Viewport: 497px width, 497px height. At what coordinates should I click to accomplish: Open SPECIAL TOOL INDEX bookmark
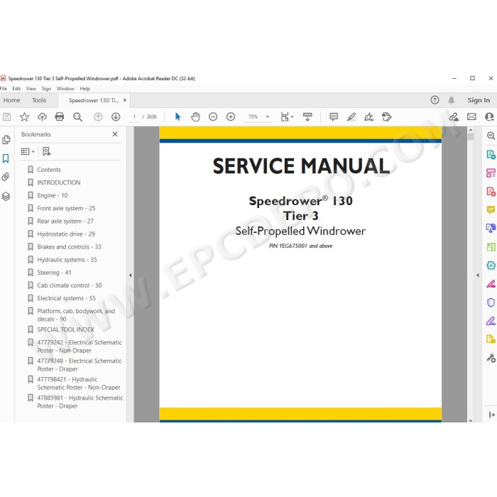pos(65,329)
